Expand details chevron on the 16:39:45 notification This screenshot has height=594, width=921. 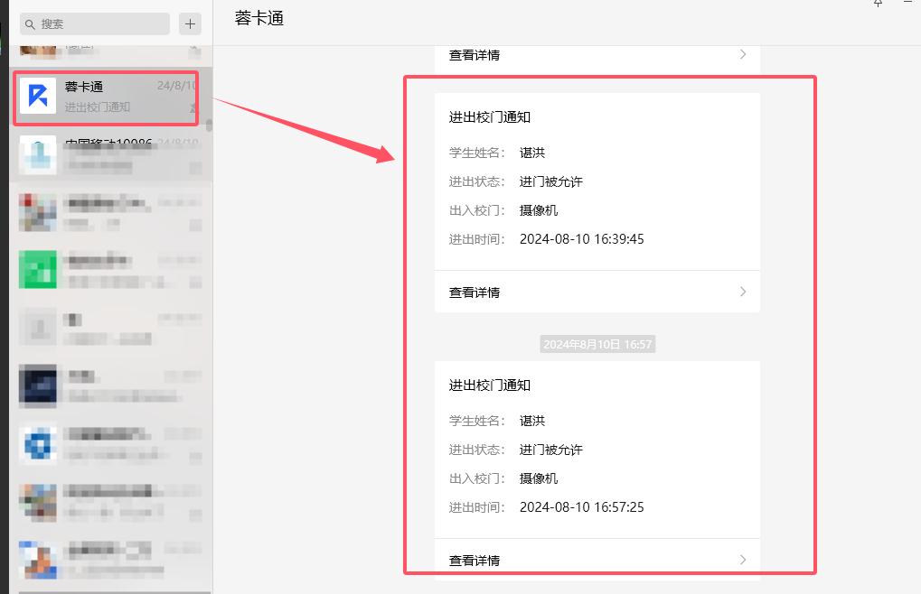tap(743, 292)
